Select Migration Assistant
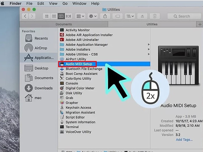Viewport: 203px width, 152px height. point(78,112)
